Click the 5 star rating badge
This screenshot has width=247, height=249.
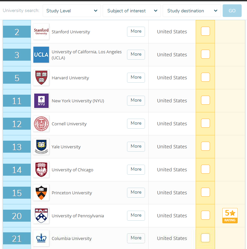230,216
